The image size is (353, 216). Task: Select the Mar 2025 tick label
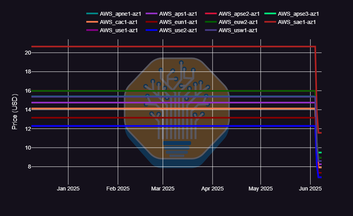163,189
